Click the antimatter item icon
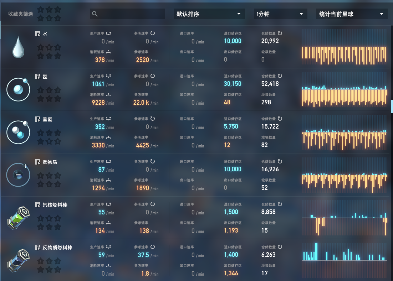 [18, 175]
